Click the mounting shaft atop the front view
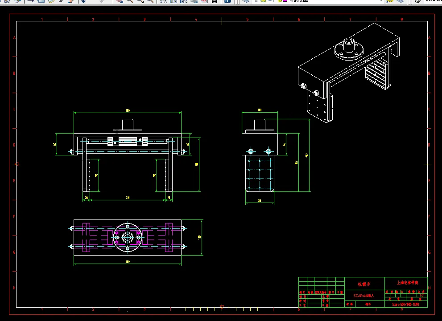 coord(128,124)
